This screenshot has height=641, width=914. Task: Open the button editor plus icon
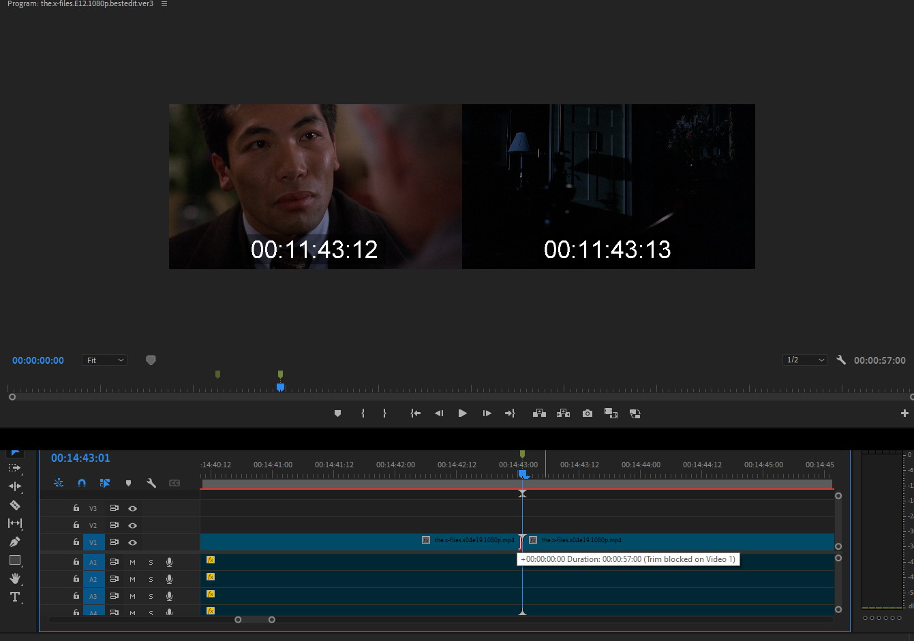coord(904,413)
